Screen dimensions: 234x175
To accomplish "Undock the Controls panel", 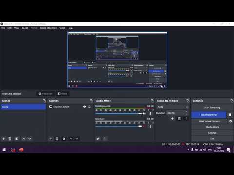I will [232, 101].
